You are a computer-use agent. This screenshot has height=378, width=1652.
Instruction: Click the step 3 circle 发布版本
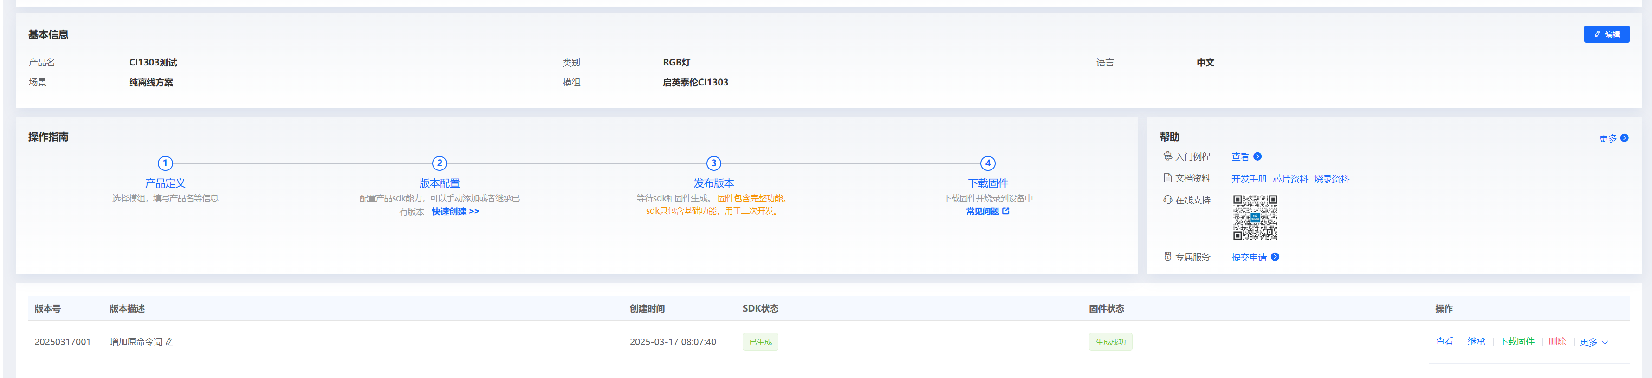click(713, 163)
